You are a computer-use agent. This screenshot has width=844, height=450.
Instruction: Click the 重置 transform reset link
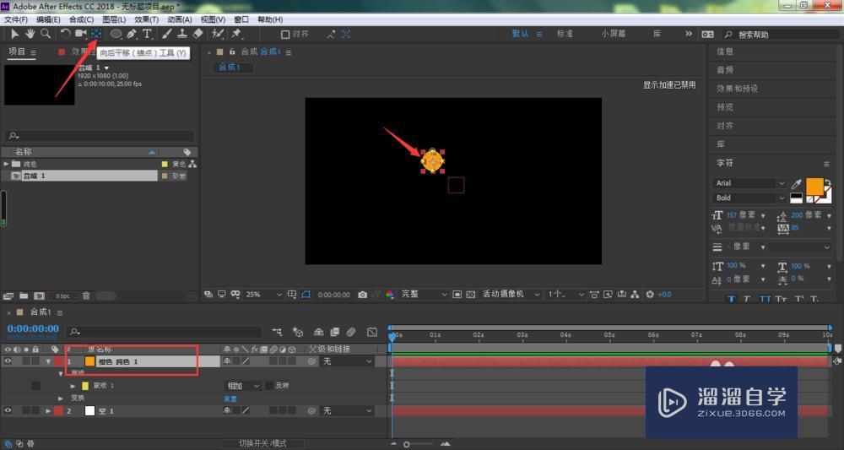tap(230, 398)
